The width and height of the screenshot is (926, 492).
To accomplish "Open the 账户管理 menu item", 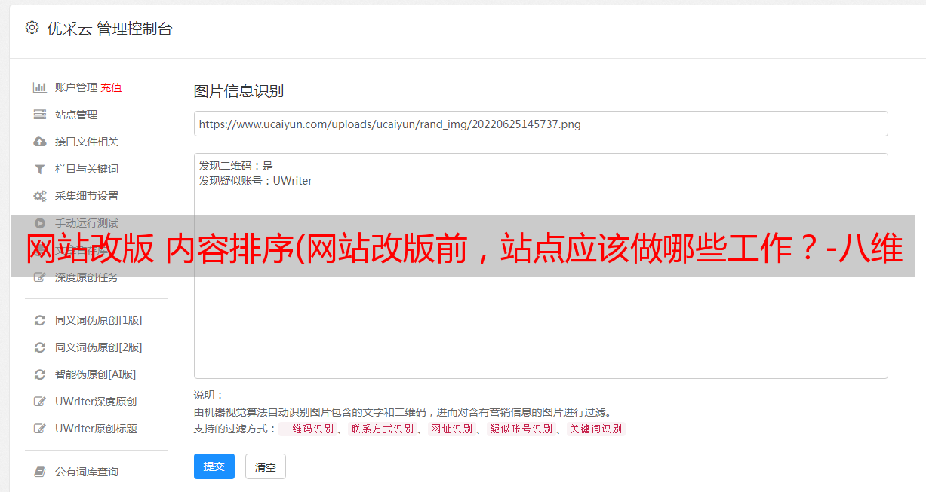I will (76, 87).
